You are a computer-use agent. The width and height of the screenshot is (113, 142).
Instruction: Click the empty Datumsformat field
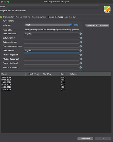coord(52,38)
